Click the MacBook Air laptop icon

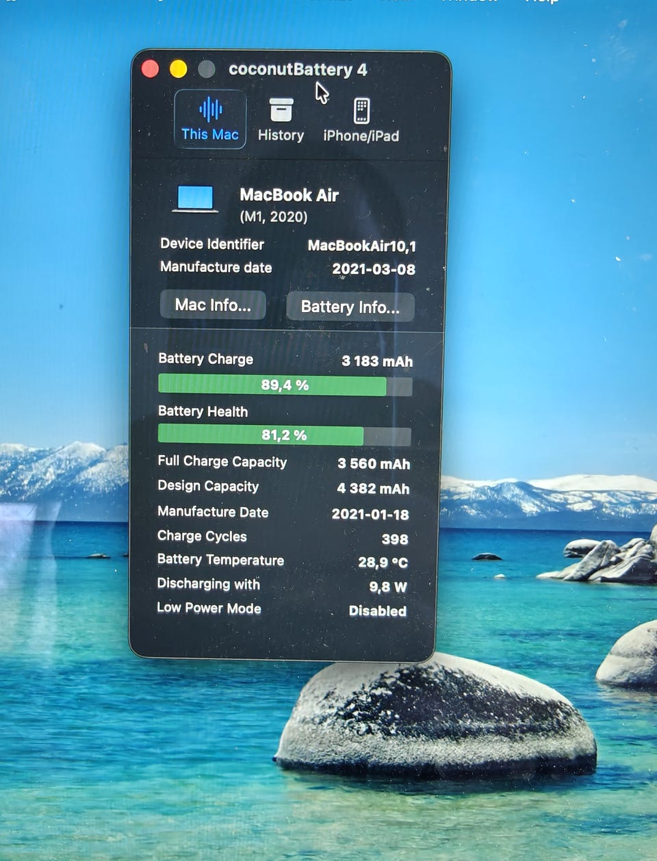(195, 199)
